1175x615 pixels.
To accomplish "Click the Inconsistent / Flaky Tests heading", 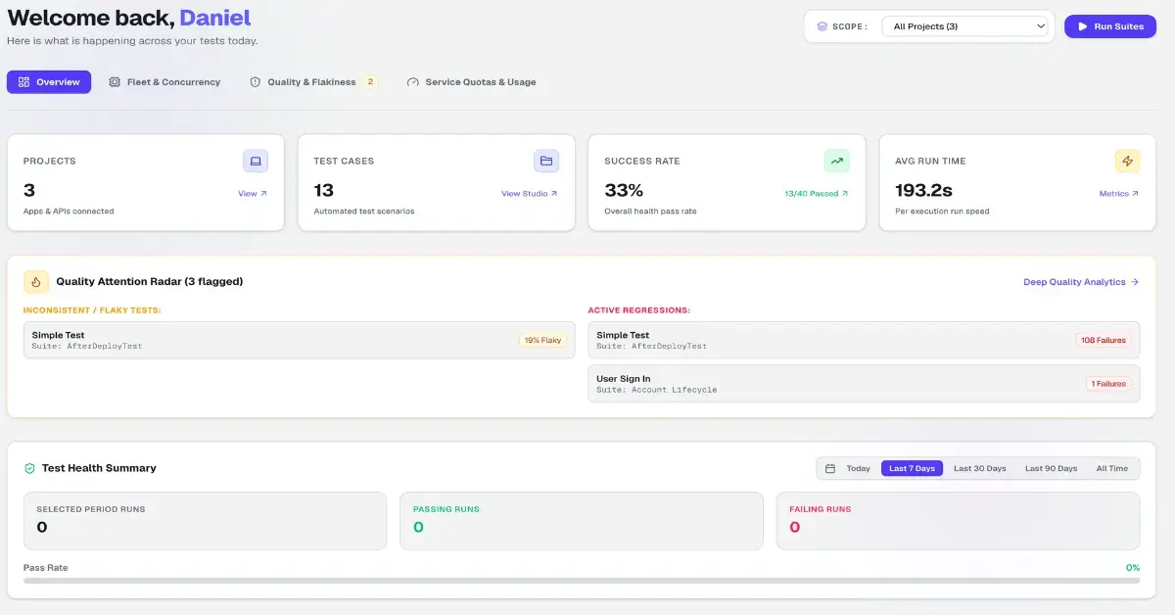I will tap(92, 310).
